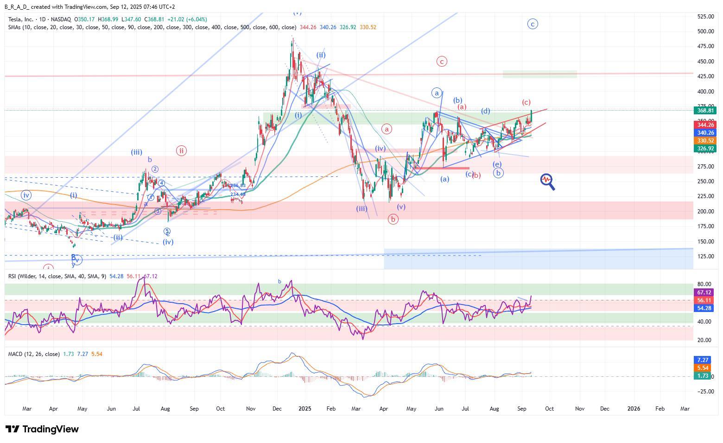This screenshot has width=723, height=443.
Task: Select the '(e)' wave label
Action: [497, 164]
